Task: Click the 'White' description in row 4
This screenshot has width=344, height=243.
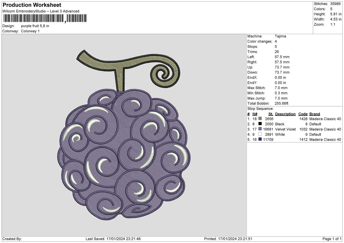Action: (x=280, y=134)
